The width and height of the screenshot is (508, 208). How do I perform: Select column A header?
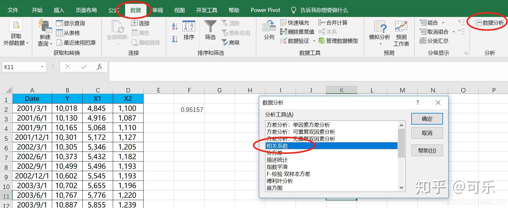(x=32, y=90)
